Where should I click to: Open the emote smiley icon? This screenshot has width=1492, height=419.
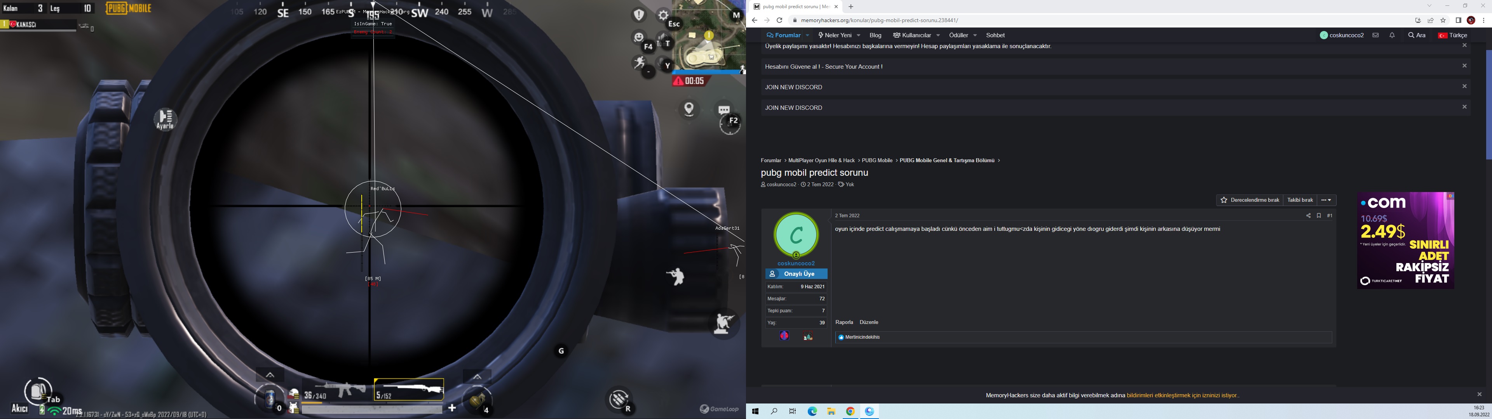(x=639, y=38)
